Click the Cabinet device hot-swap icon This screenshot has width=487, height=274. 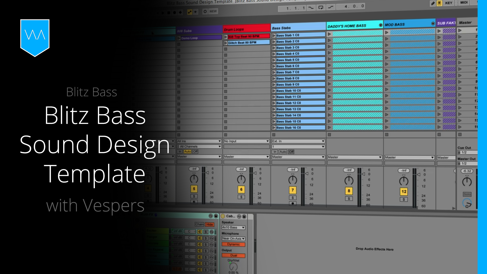[x=239, y=216]
